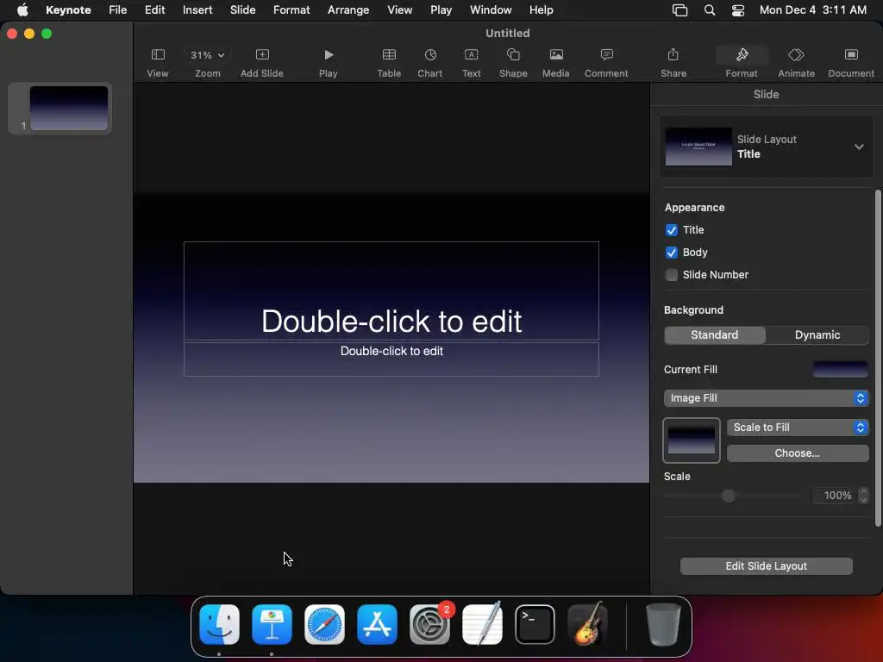This screenshot has width=883, height=662.
Task: Expand the Slide Layout Title chooser
Action: coord(767,147)
